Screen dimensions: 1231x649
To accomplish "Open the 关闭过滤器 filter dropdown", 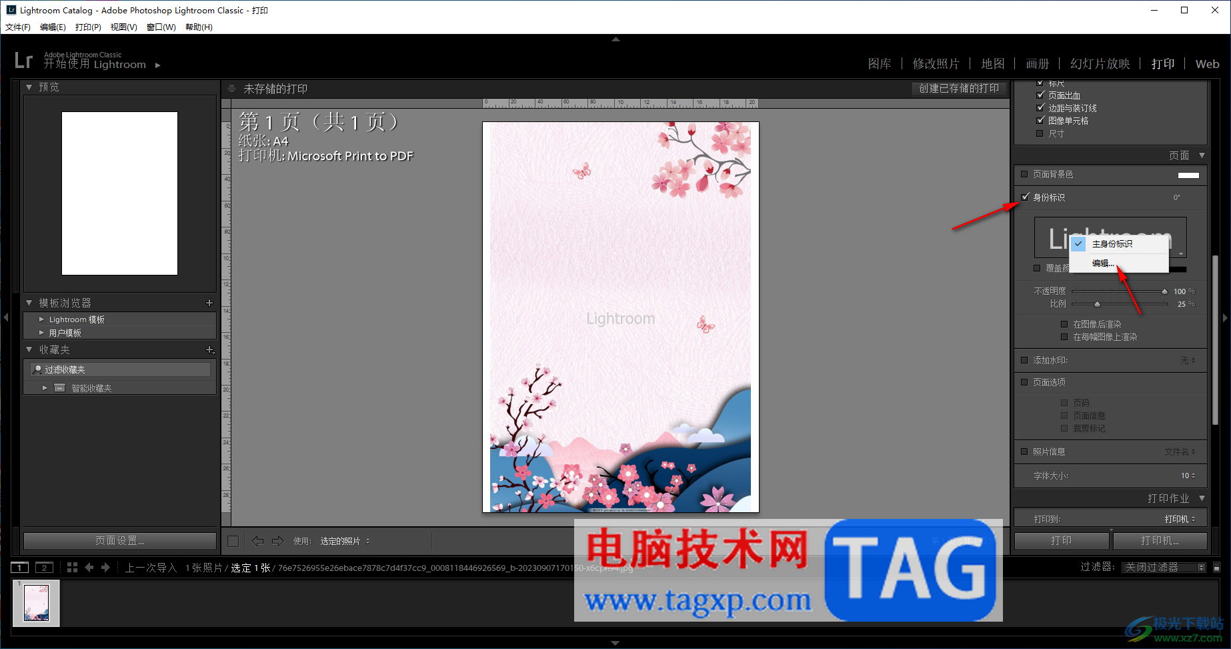I will (1164, 568).
